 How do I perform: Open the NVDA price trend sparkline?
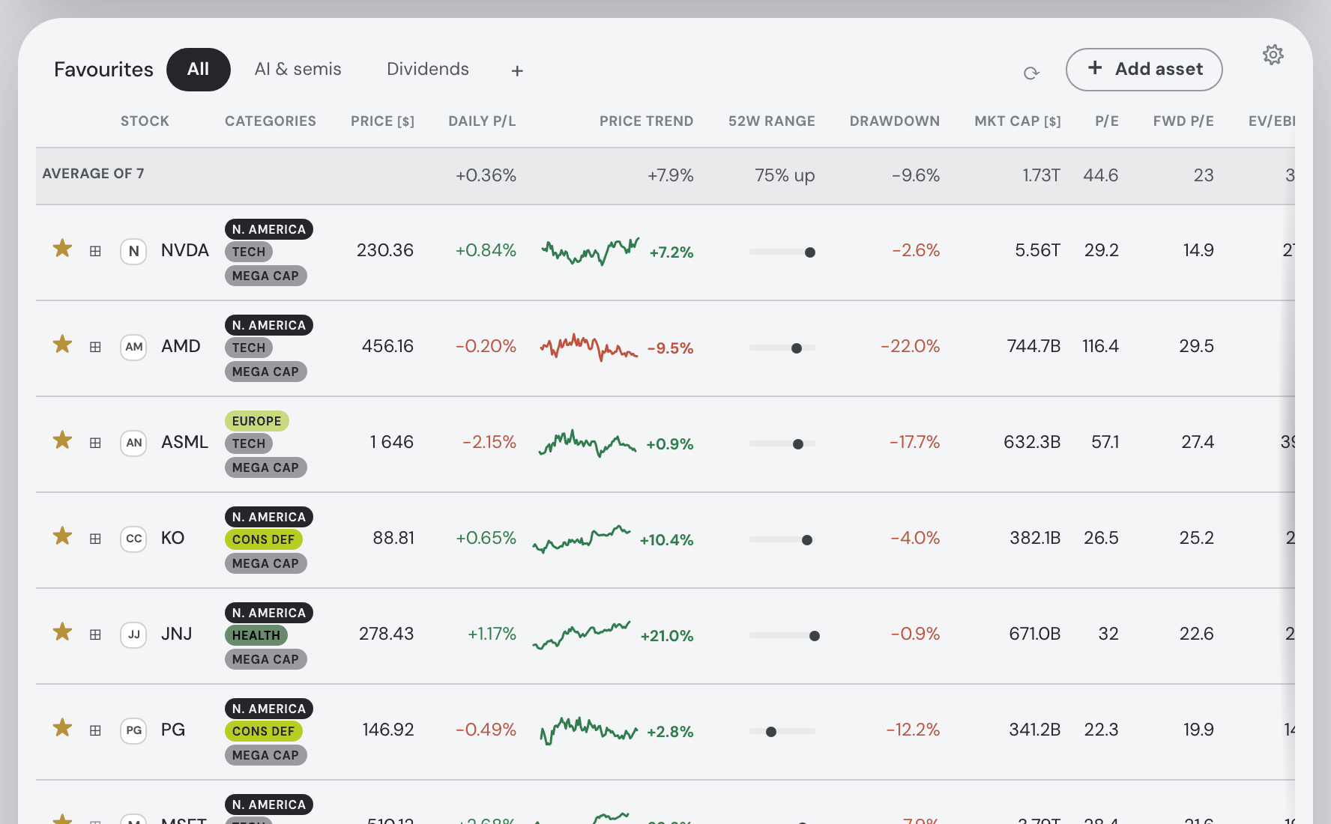(591, 251)
